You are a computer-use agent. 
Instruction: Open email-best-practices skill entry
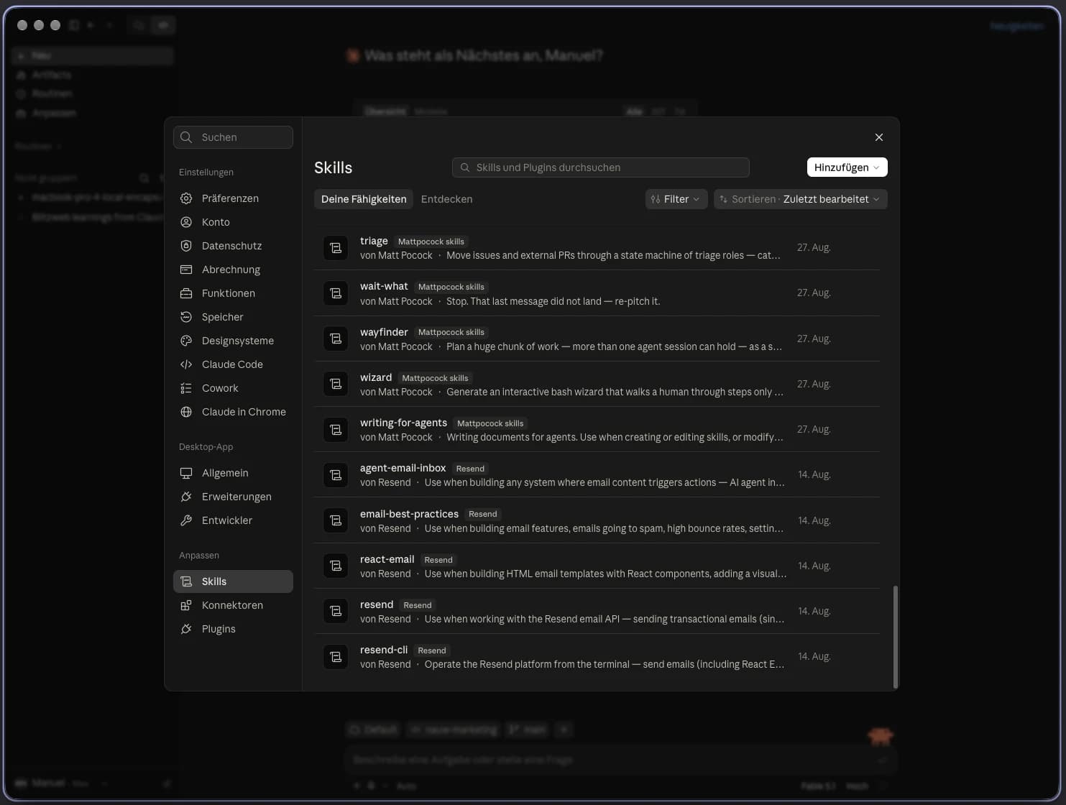coord(597,520)
